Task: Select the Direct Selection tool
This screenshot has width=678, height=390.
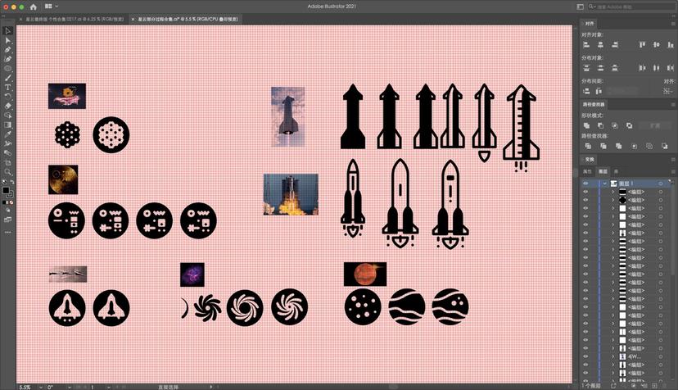Action: [x=8, y=40]
